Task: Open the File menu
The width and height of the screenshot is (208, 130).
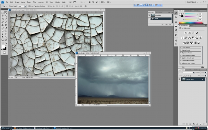Action: (x=7, y=2)
